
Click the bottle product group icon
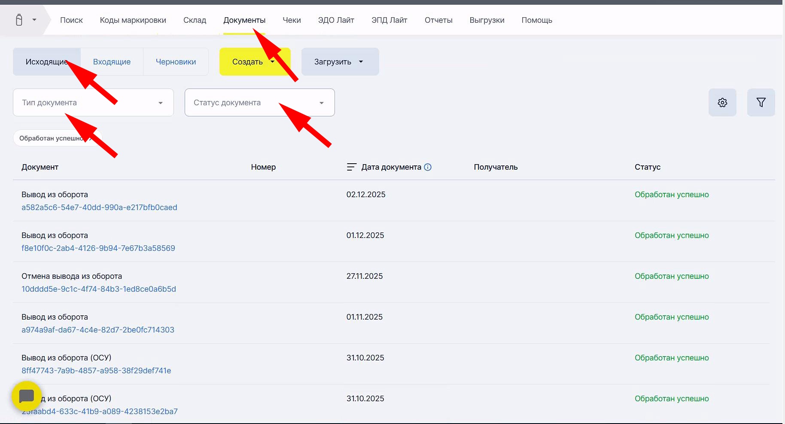click(x=19, y=20)
